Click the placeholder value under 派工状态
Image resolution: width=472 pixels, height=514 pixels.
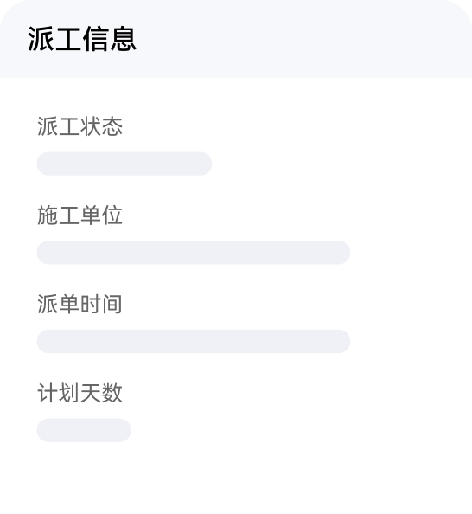point(124,164)
